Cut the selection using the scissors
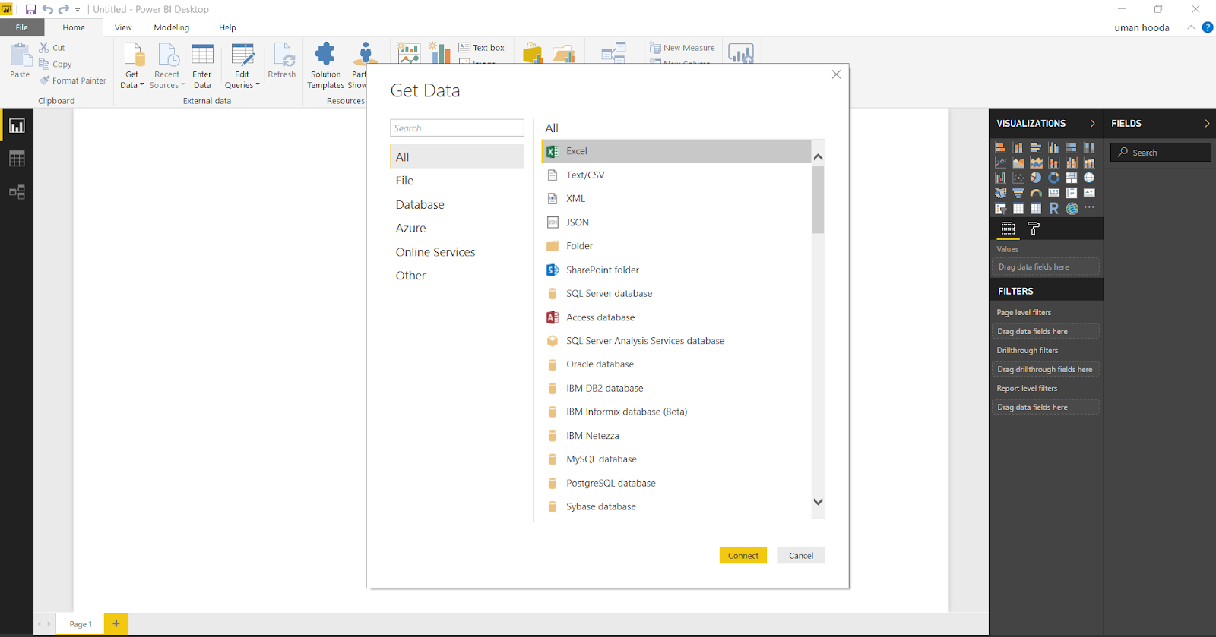Screen dimensions: 1216x637 point(44,47)
